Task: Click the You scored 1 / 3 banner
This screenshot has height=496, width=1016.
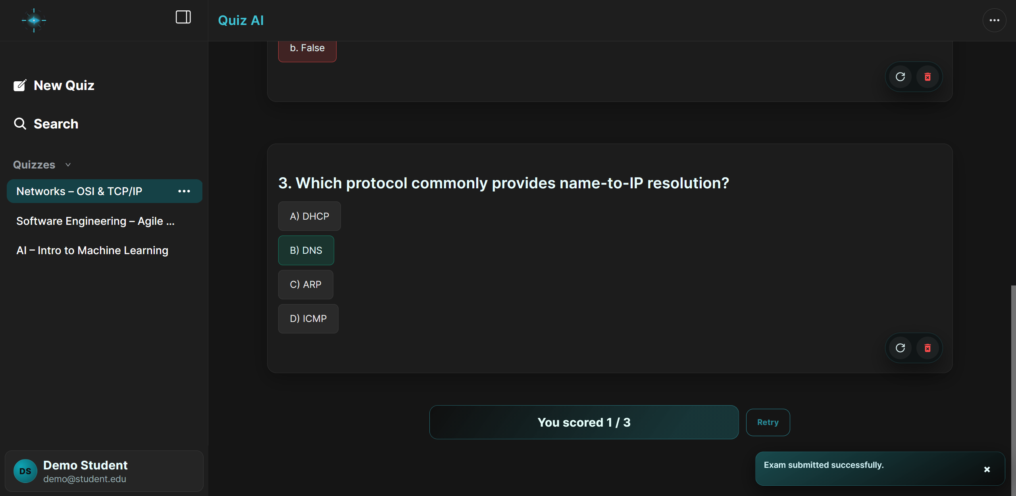Action: tap(583, 422)
